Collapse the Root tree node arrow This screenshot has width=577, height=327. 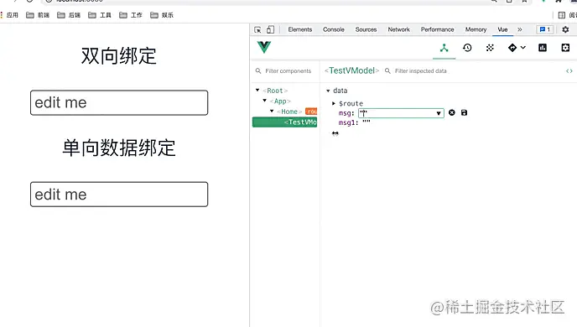pos(257,90)
